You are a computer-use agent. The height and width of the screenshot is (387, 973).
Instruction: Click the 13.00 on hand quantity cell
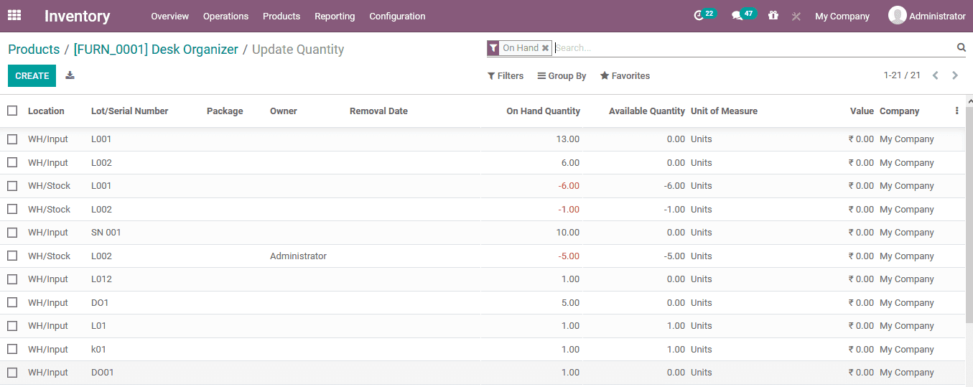(567, 139)
